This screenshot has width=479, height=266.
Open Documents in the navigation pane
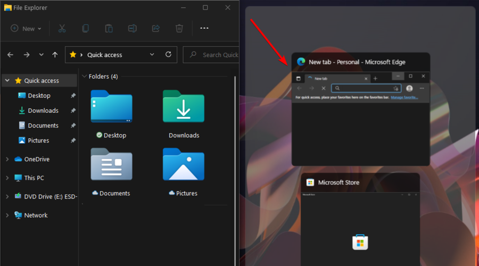(43, 126)
